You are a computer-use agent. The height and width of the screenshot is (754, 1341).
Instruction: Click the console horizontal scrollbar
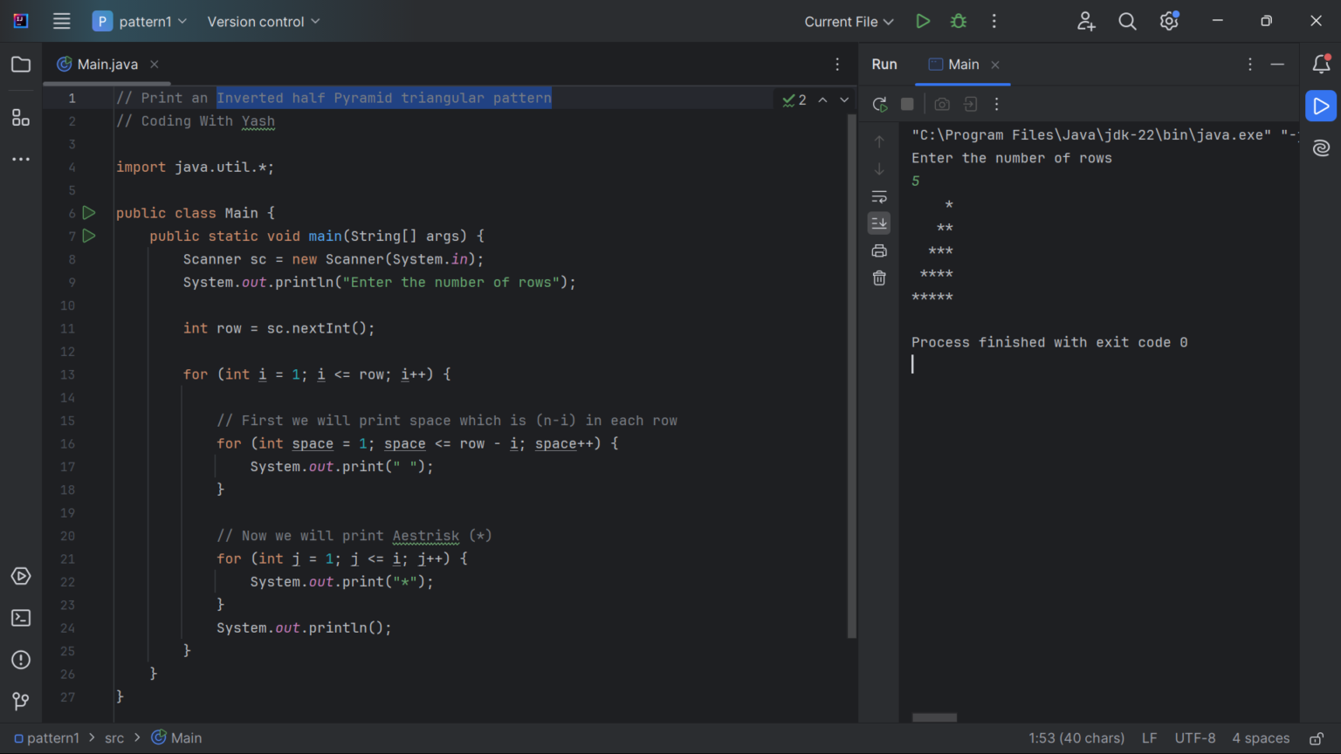[934, 717]
